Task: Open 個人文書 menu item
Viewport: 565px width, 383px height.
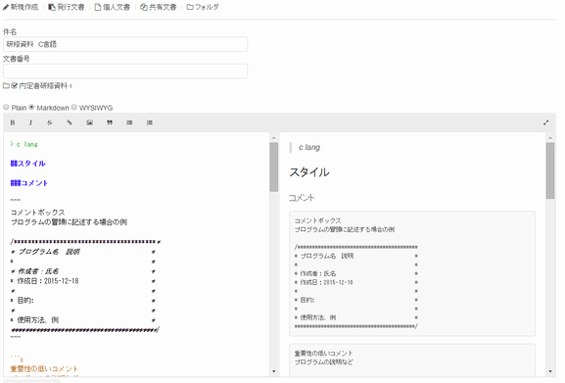Action: coord(112,7)
